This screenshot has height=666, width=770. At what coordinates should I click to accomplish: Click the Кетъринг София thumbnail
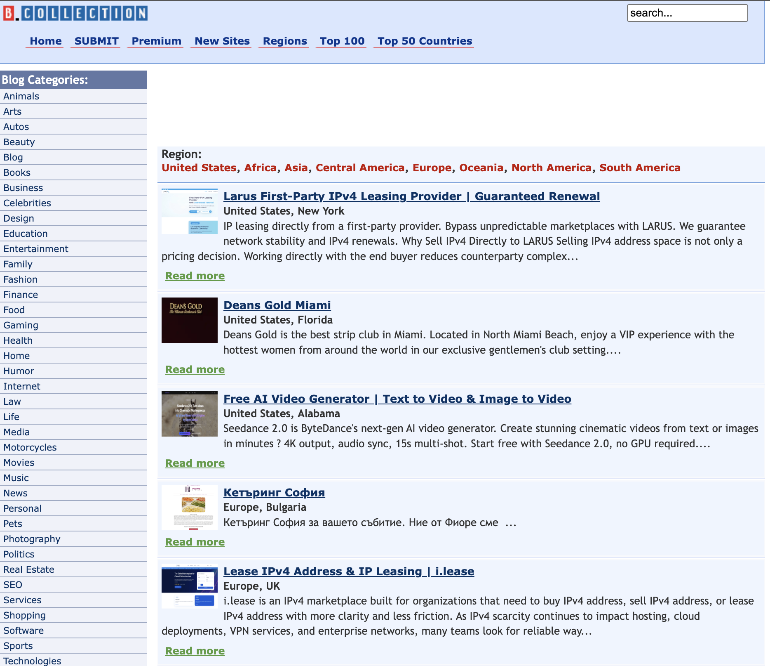tap(190, 508)
